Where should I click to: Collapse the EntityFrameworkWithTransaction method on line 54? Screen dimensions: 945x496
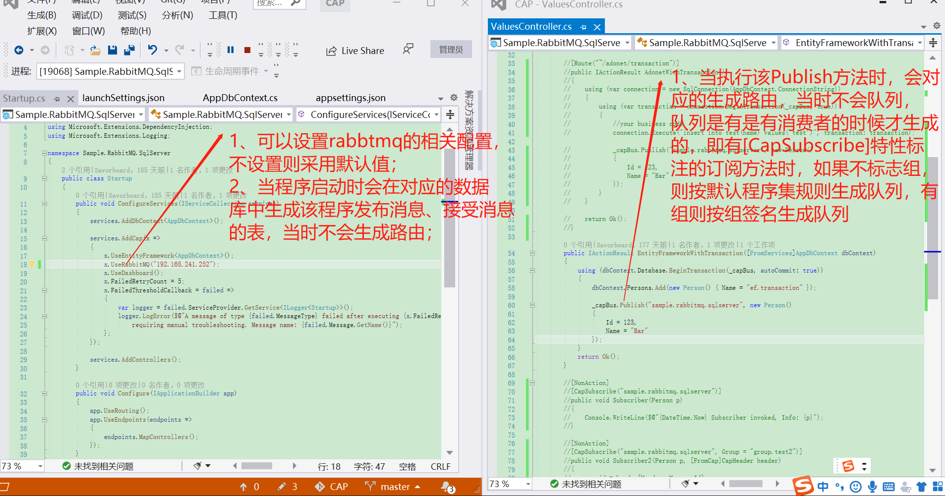[532, 253]
